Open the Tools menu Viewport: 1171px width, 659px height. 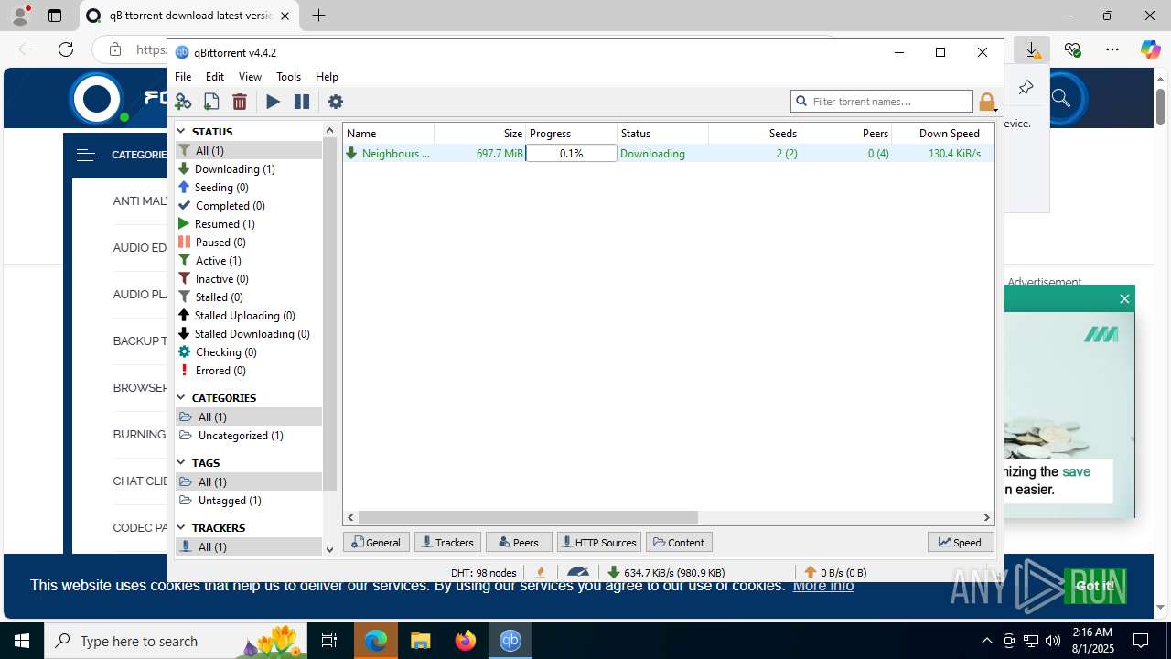pos(288,77)
